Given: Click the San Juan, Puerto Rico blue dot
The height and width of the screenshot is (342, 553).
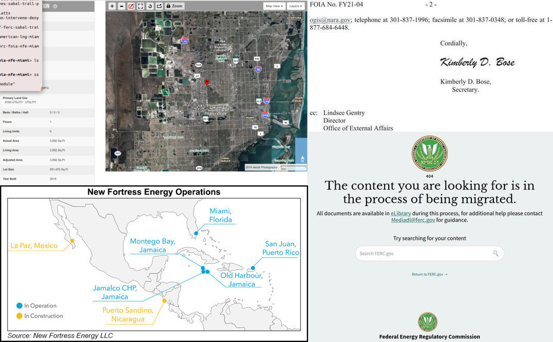Looking at the screenshot, I should [253, 268].
